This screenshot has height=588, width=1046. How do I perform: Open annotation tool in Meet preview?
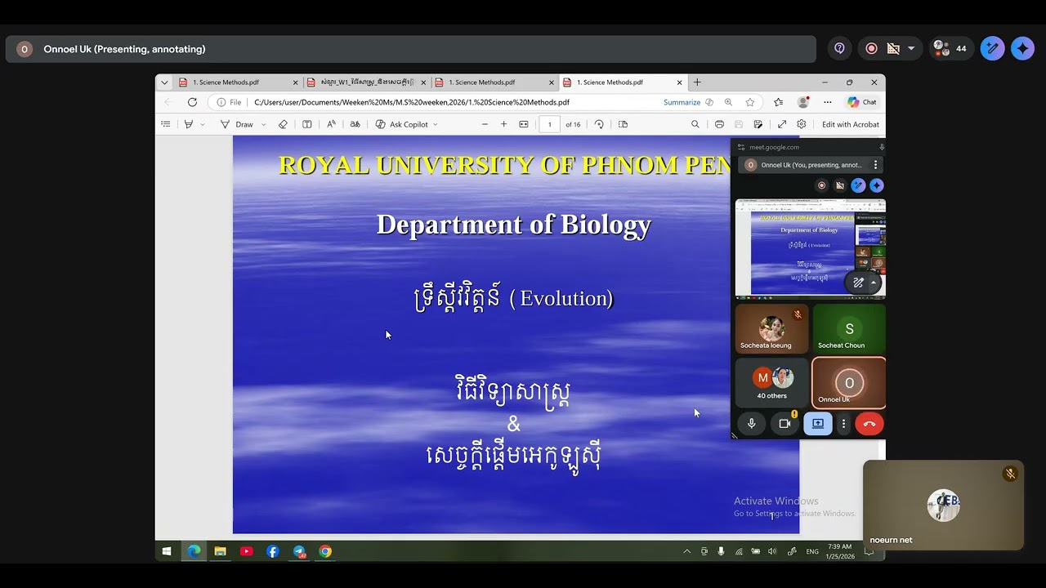click(858, 283)
